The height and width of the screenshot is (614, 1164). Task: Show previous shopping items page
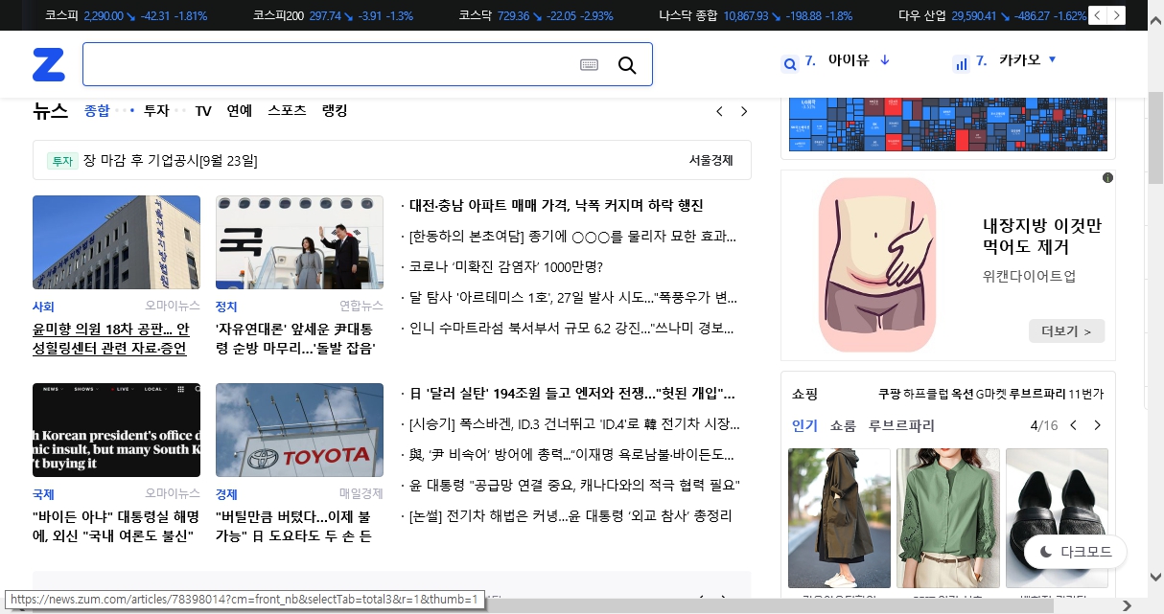pos(1074,425)
